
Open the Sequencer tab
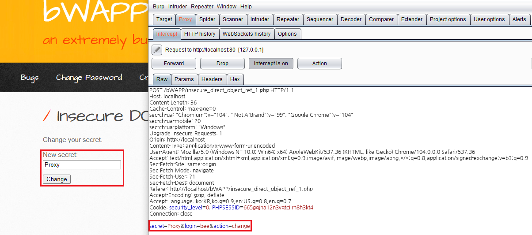[320, 19]
